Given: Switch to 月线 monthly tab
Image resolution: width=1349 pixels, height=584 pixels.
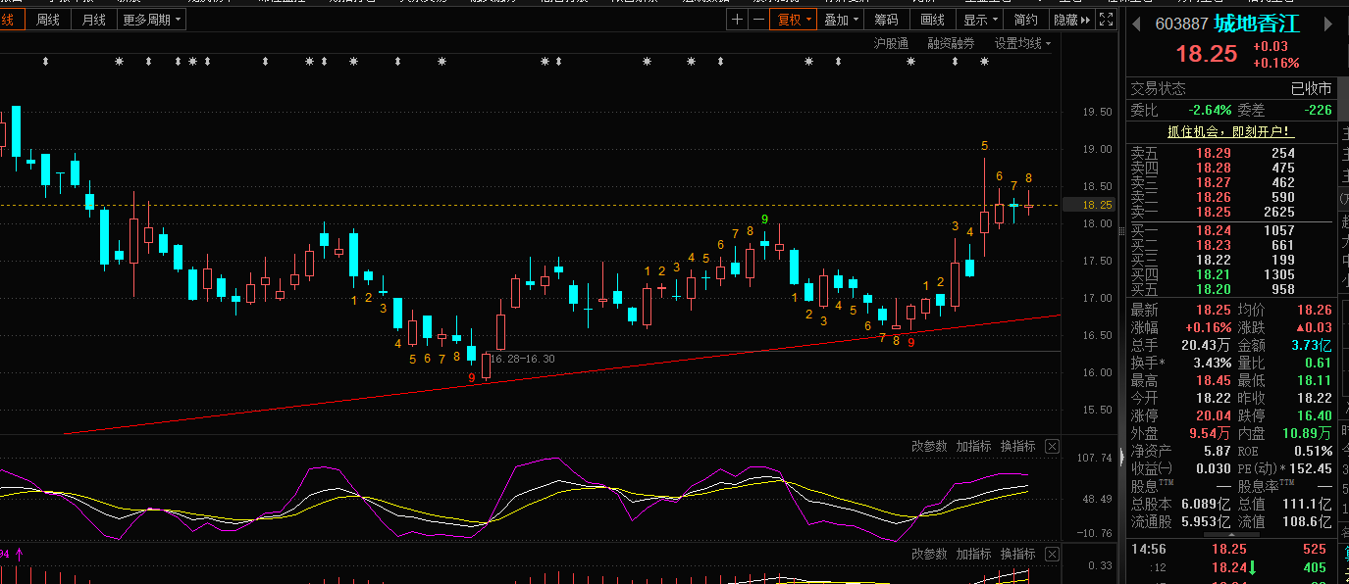Looking at the screenshot, I should (x=94, y=20).
